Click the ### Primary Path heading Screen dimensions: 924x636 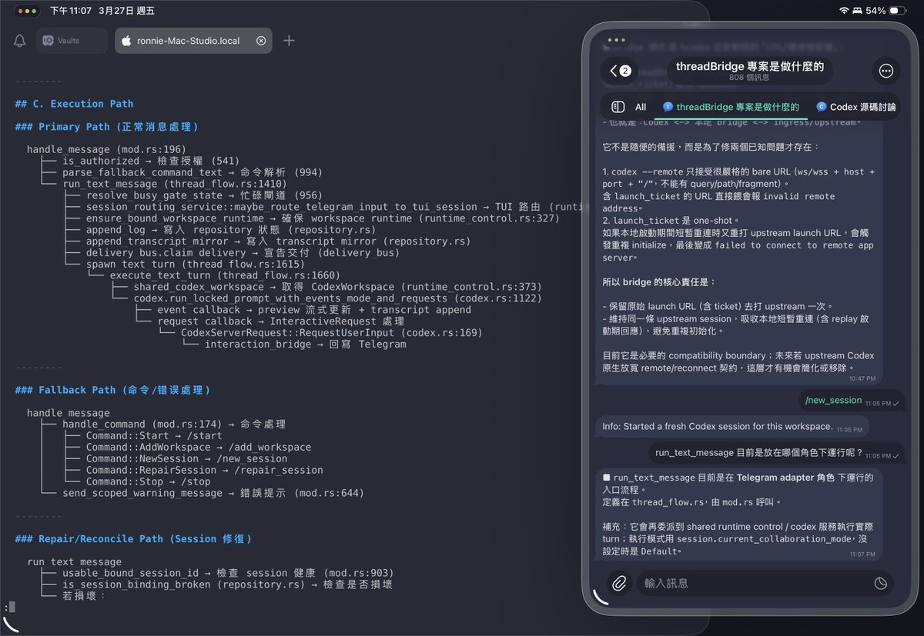107,127
